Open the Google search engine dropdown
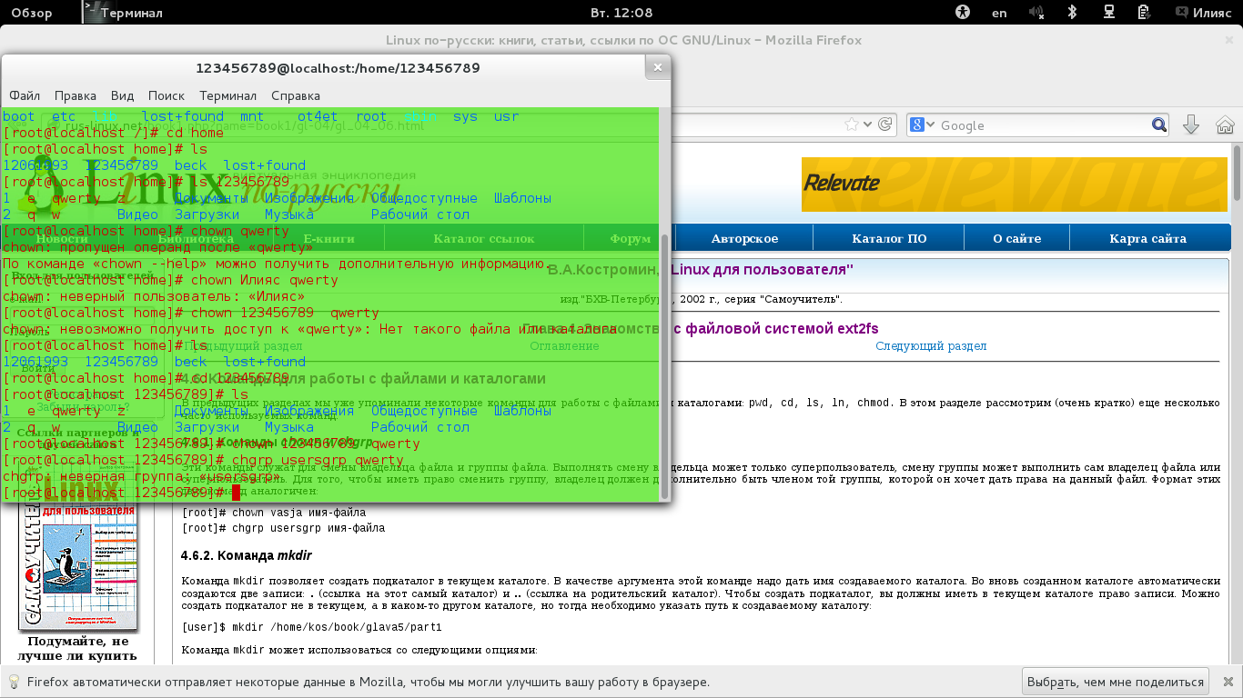Screen dimensions: 1243x698 924,125
